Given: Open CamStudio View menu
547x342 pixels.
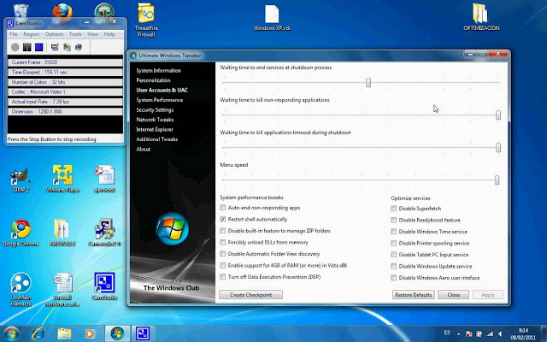Looking at the screenshot, I should point(93,34).
